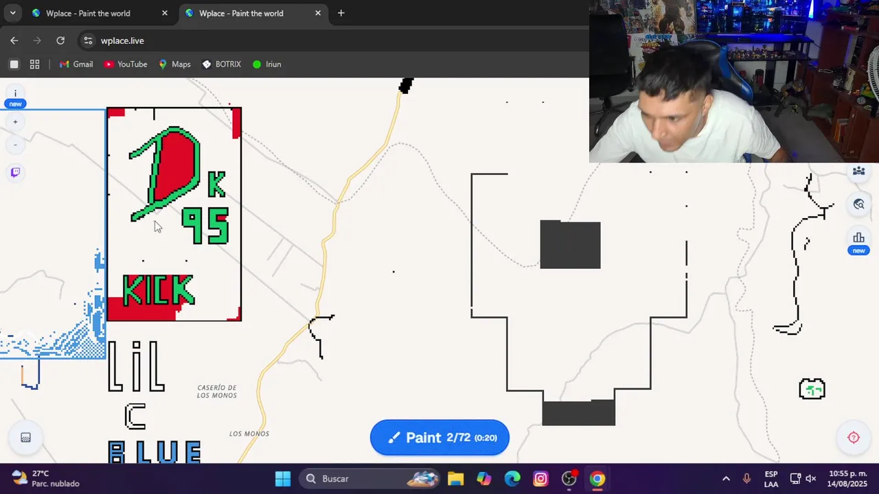Open the Twitch icon on left sidebar

tap(15, 172)
